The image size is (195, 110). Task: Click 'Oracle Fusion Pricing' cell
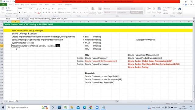[138, 67]
